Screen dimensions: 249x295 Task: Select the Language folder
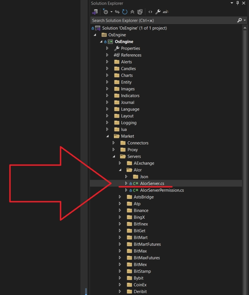click(130, 109)
